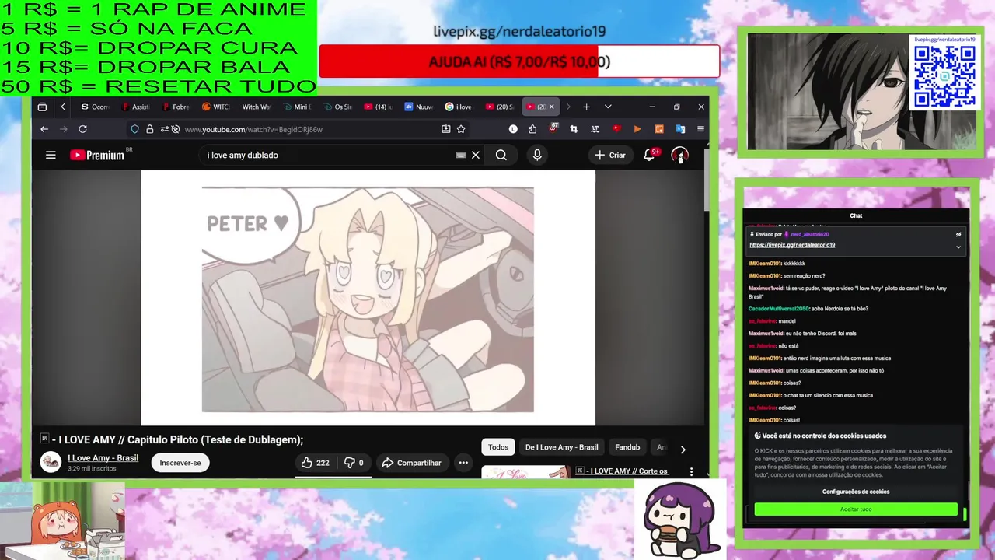This screenshot has height=560, width=995.
Task: Like the video with thumbs up
Action: point(315,463)
